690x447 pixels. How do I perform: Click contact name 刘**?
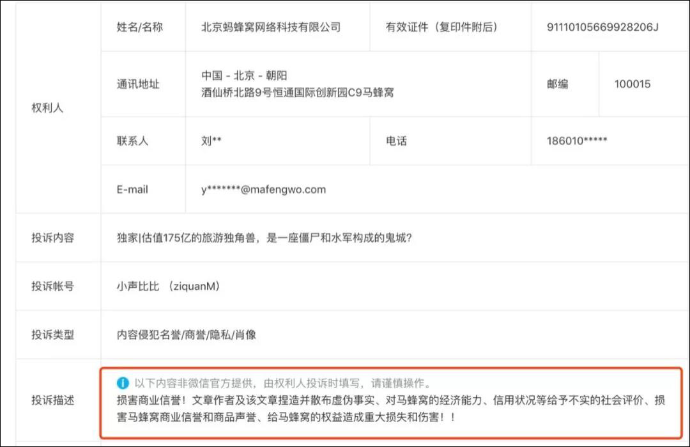[x=211, y=141]
